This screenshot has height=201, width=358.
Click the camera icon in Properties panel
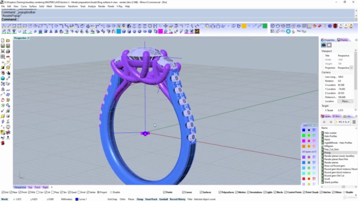point(323,45)
